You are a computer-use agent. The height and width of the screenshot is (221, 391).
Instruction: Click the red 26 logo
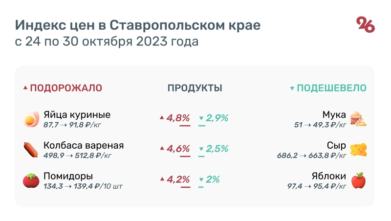coord(366,24)
